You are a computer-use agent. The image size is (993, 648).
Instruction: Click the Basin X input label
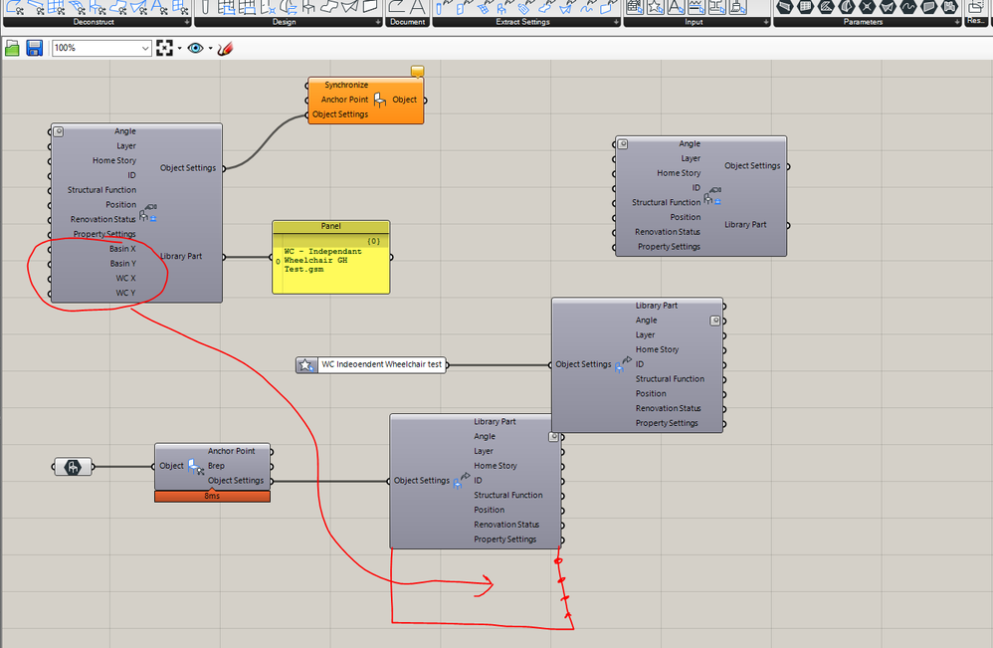122,249
